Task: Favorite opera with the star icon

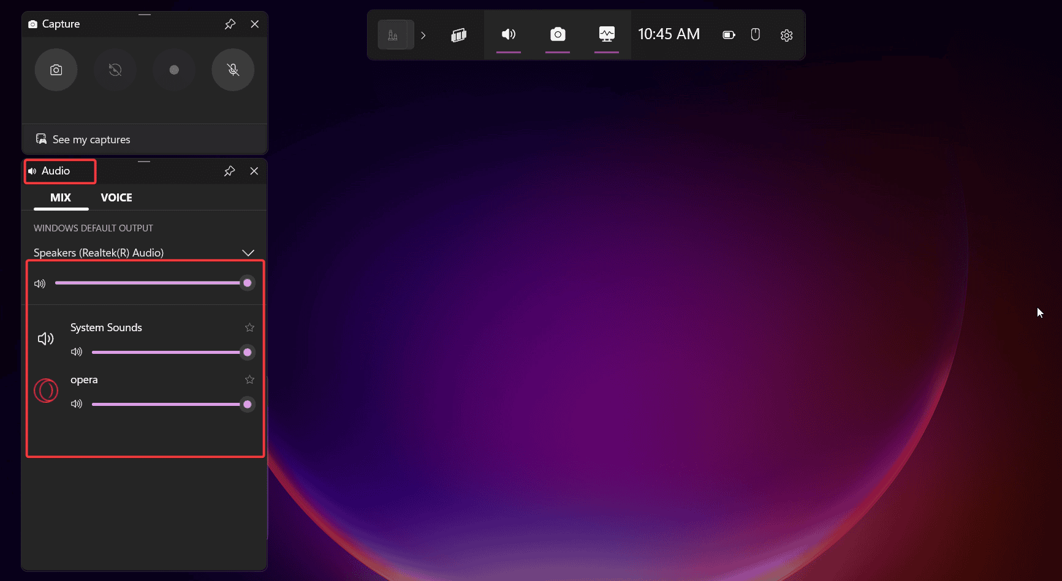Action: tap(249, 380)
